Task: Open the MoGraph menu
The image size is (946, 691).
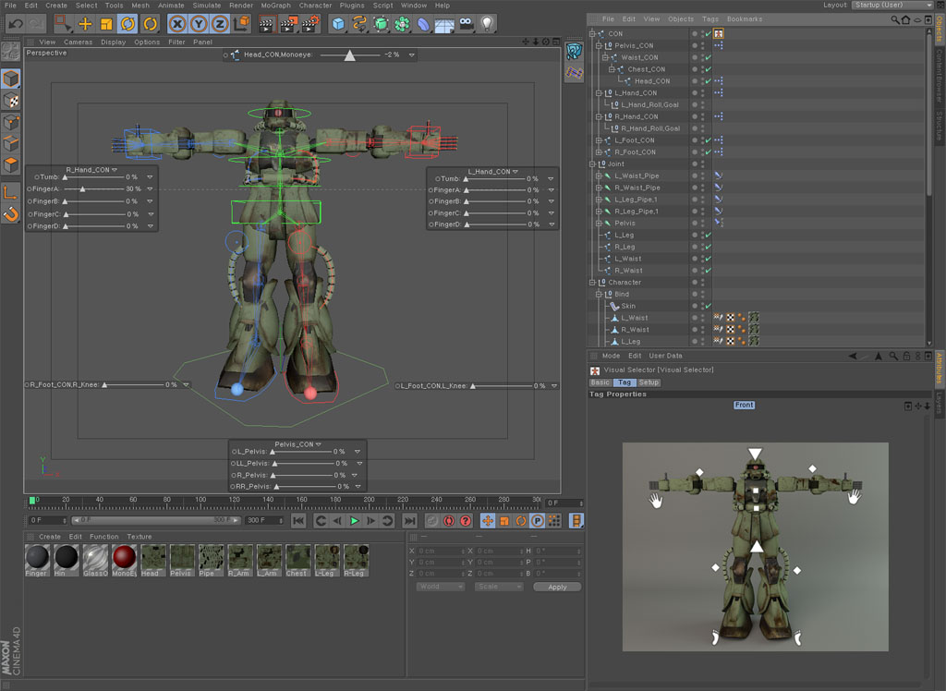Action: pos(275,6)
